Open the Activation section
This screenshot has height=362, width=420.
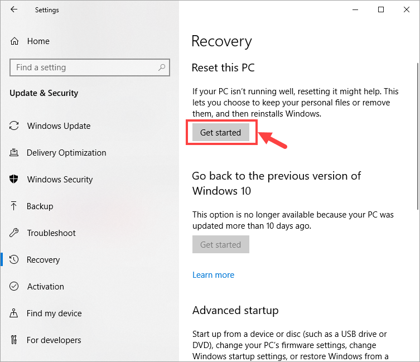46,287
